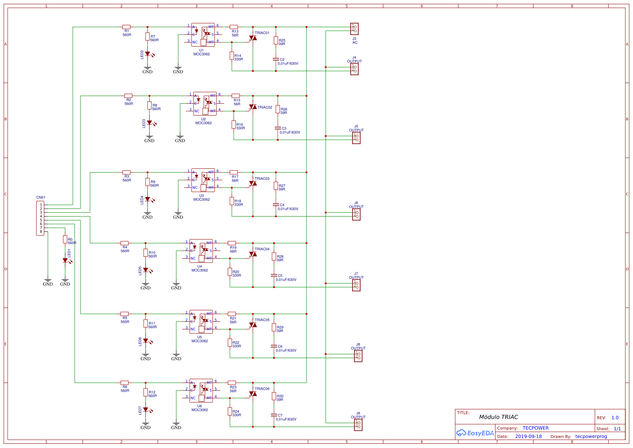
Task: Click the REV 1.0 revision field
Action: click(x=615, y=418)
